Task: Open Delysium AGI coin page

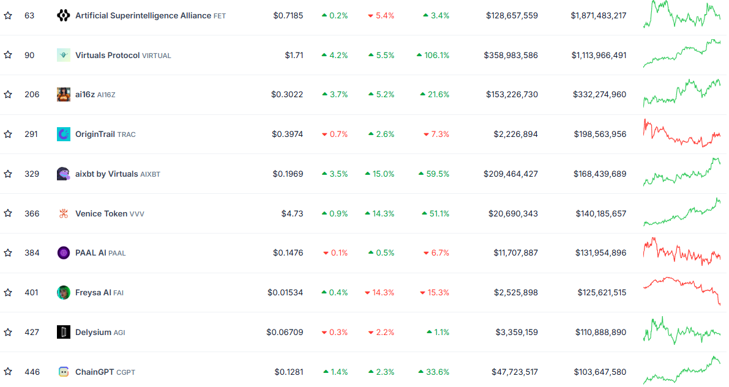Action: click(100, 332)
